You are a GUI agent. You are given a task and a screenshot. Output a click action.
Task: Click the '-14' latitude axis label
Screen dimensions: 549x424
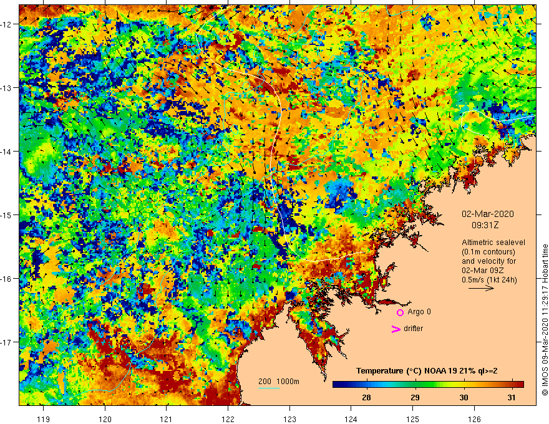(x=6, y=152)
